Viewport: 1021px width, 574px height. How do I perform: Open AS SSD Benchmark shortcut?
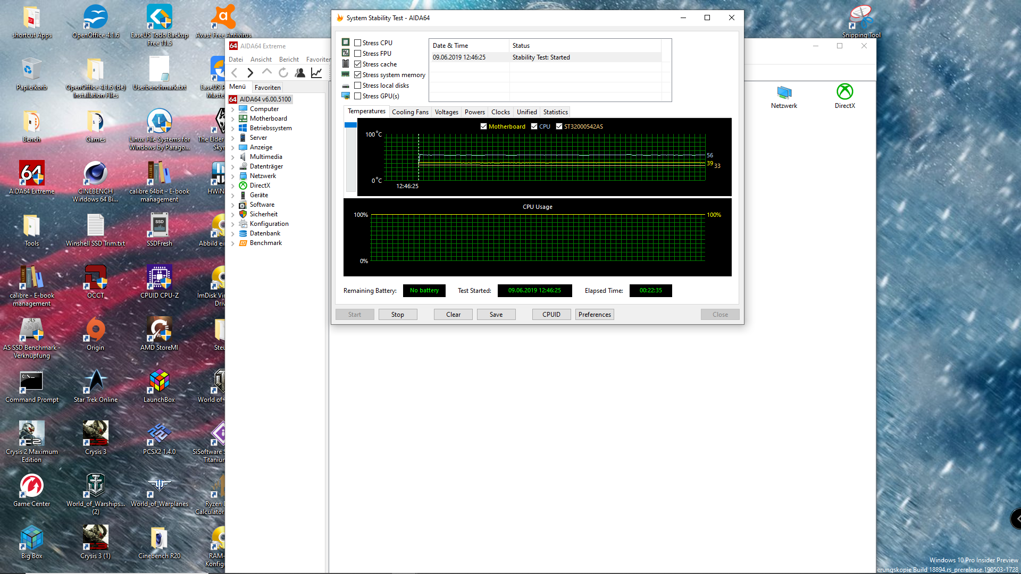point(32,338)
